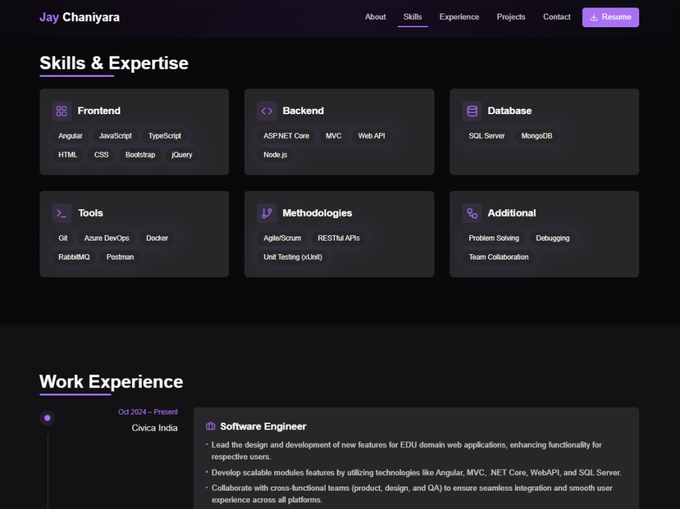Open the About nav link
The width and height of the screenshot is (680, 509).
[375, 17]
